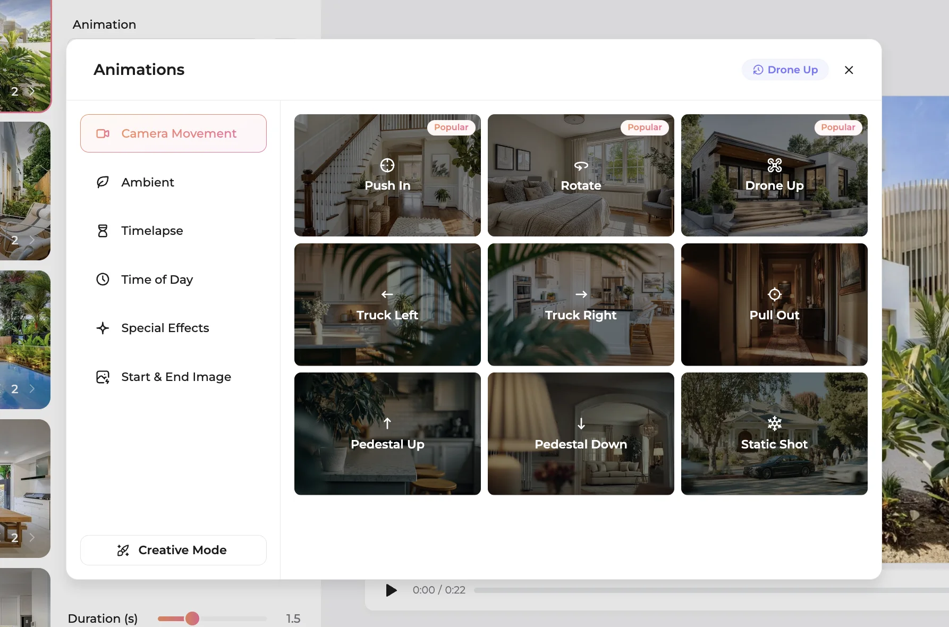Select the Static Shot animation
Viewport: 949px width, 627px height.
pos(774,434)
